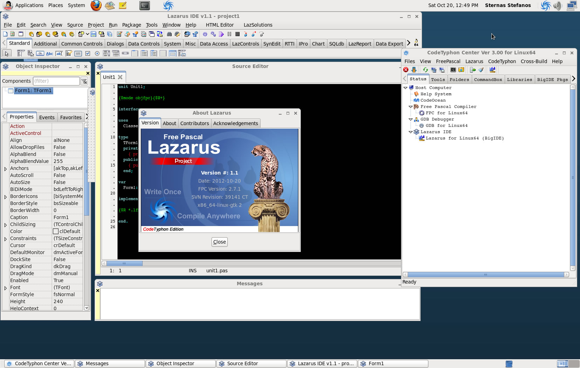Image resolution: width=580 pixels, height=368 pixels.
Task: Close the Unit1 editor tab
Action: click(120, 77)
